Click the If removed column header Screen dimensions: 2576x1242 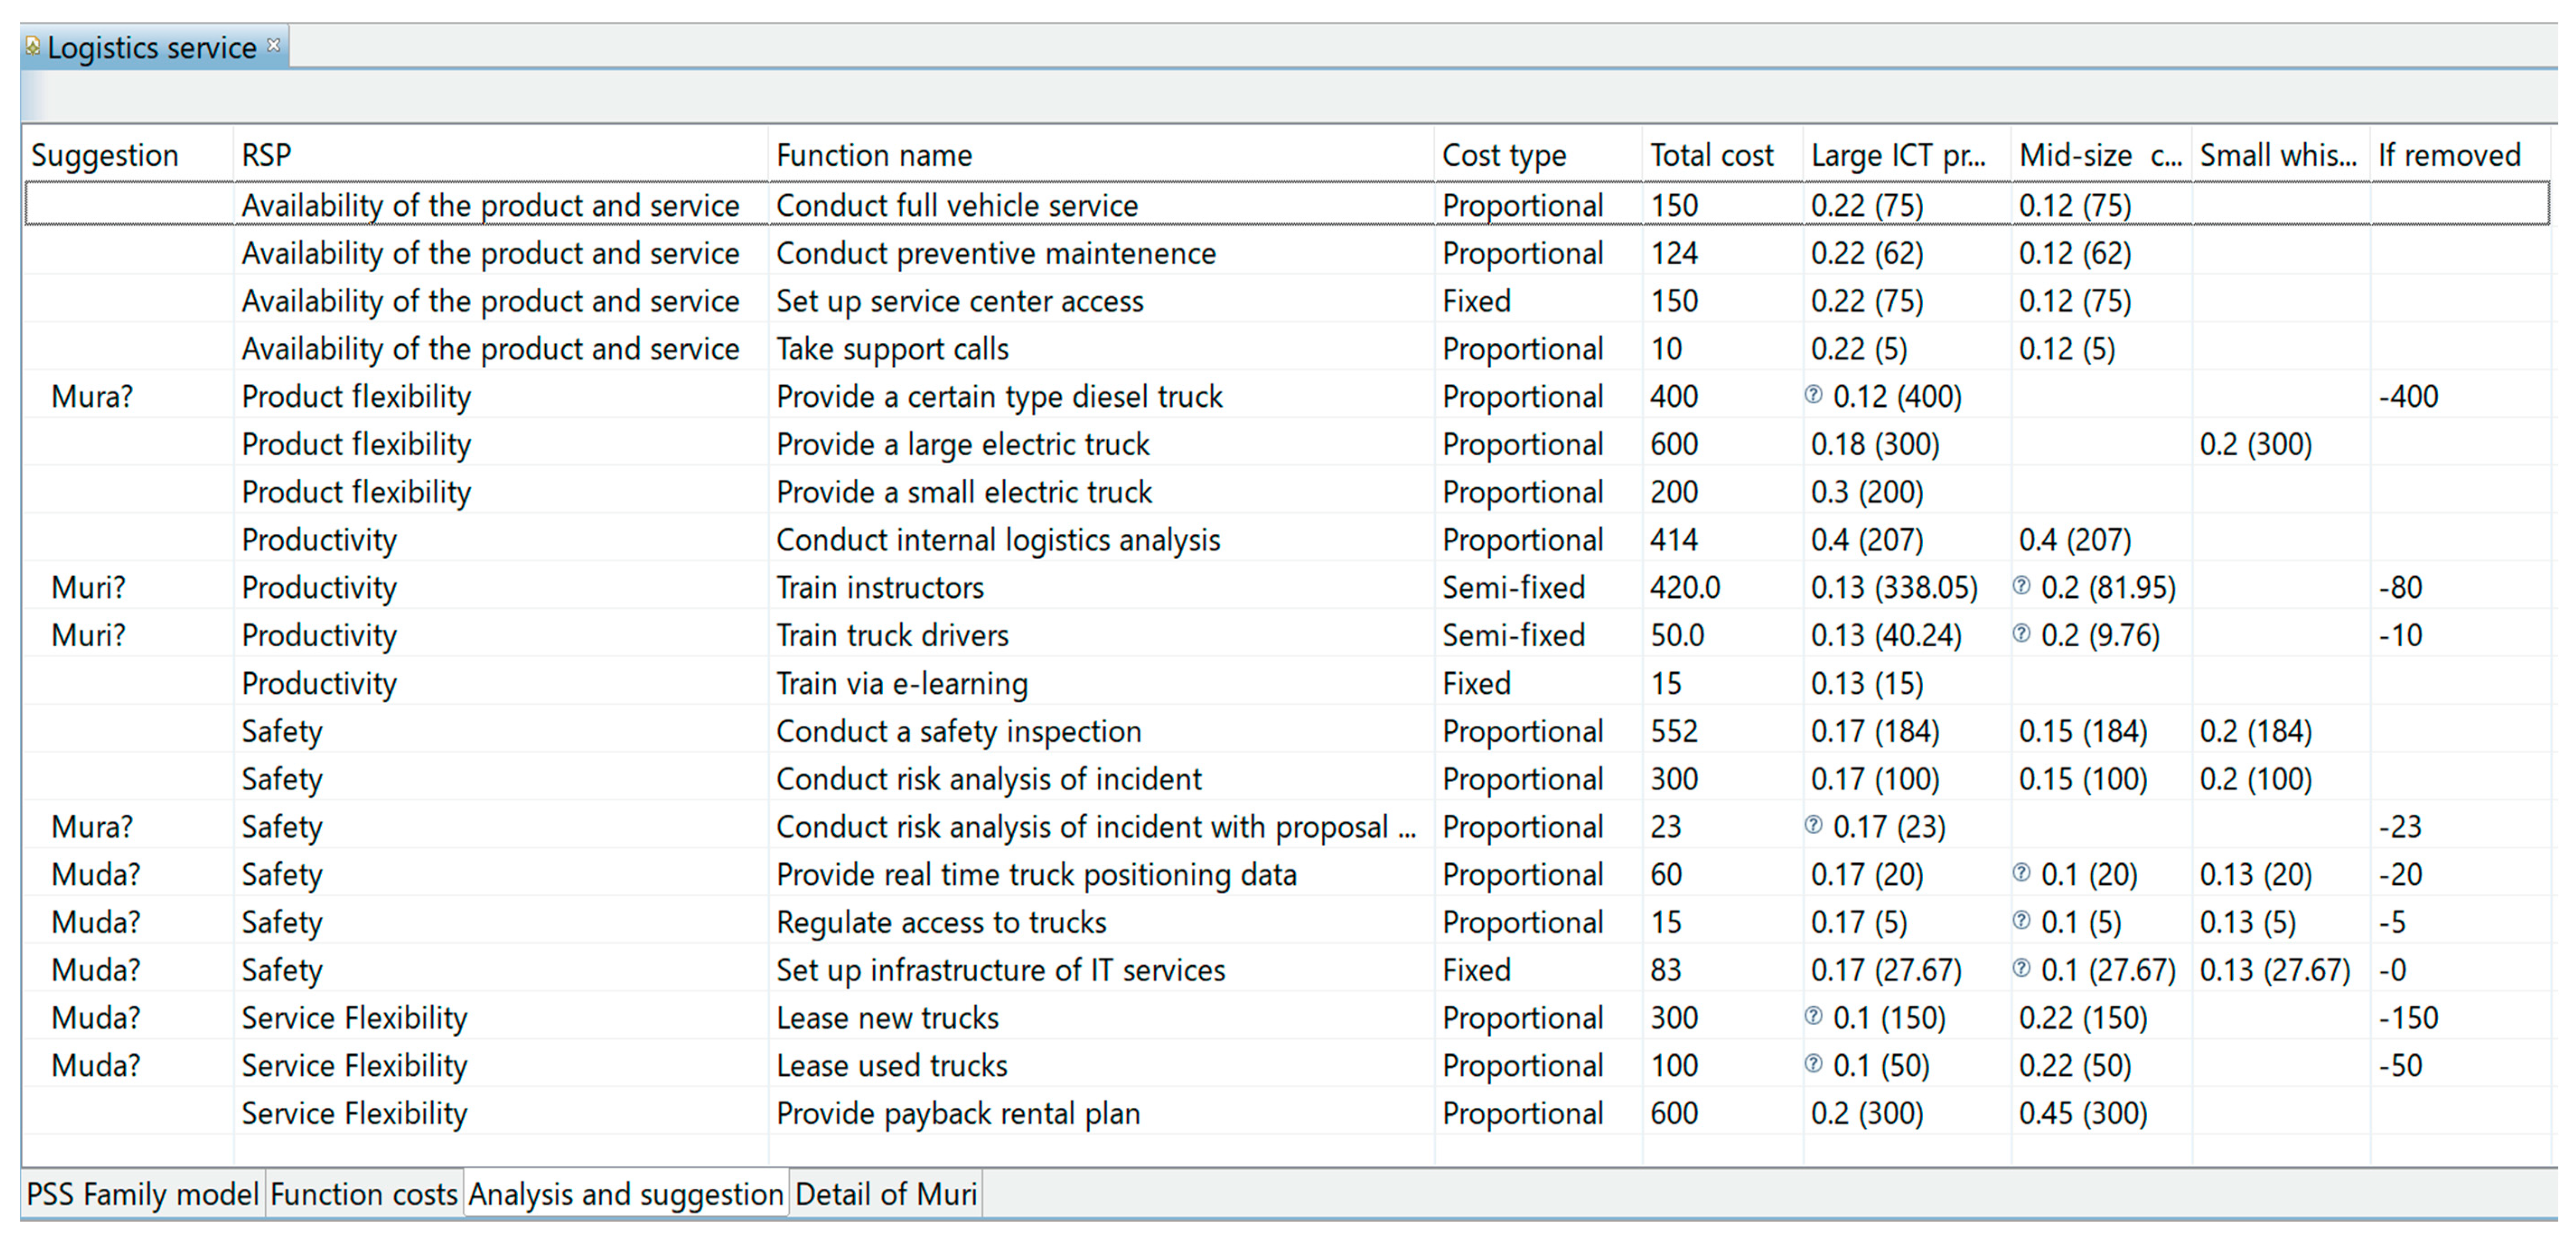(x=2449, y=155)
